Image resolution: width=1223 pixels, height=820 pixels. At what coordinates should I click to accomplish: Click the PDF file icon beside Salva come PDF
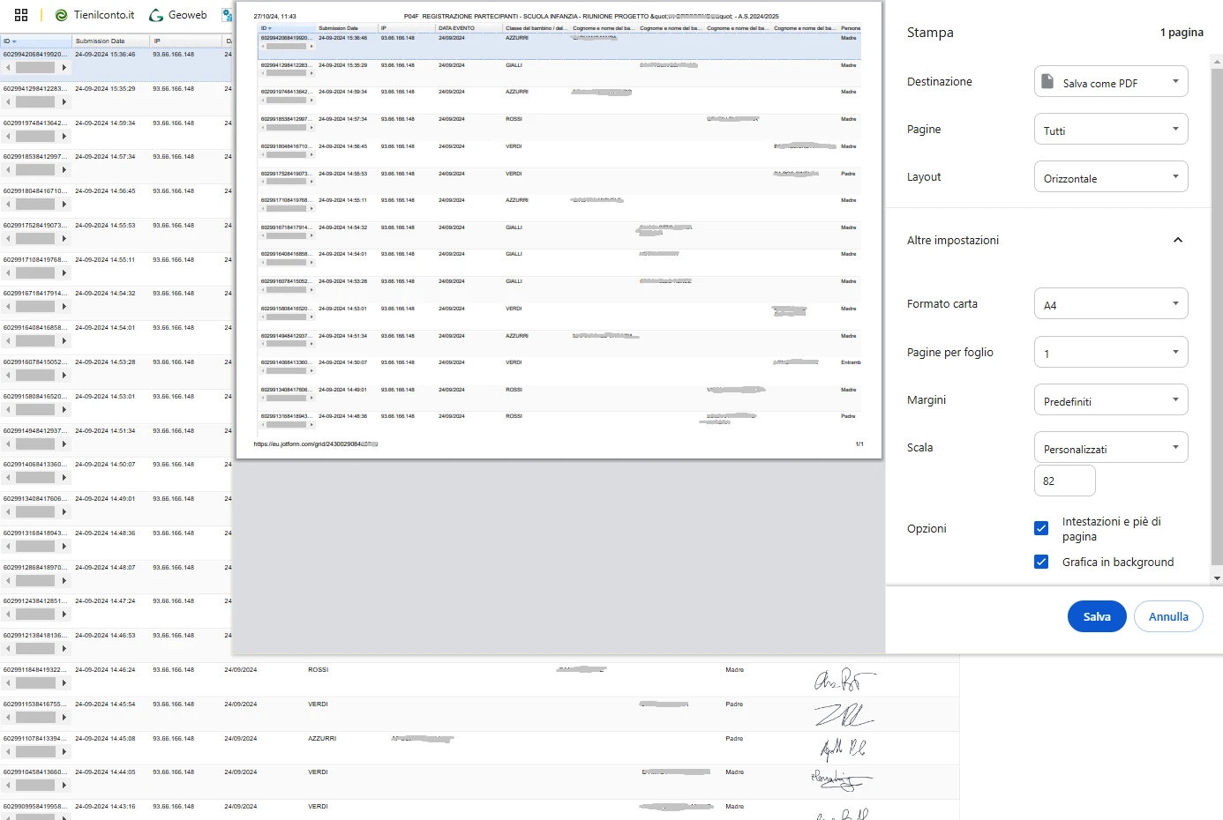point(1049,81)
